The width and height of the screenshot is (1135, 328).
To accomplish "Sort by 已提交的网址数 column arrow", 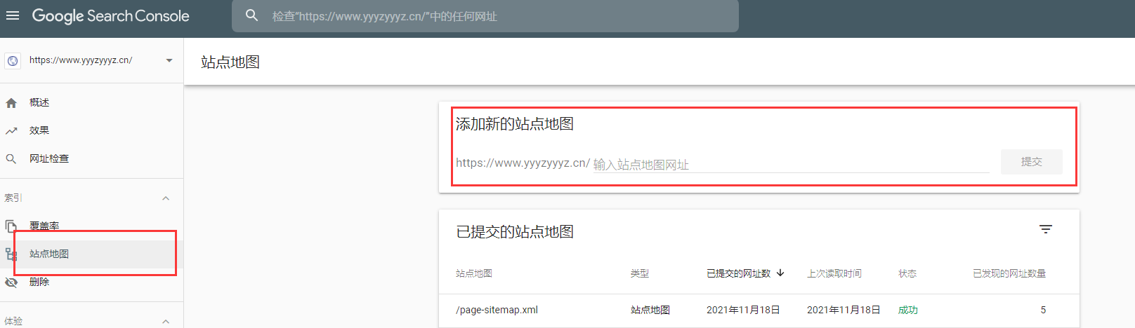I will (x=780, y=273).
